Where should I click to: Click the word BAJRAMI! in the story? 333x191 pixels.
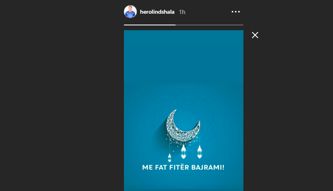208,168
